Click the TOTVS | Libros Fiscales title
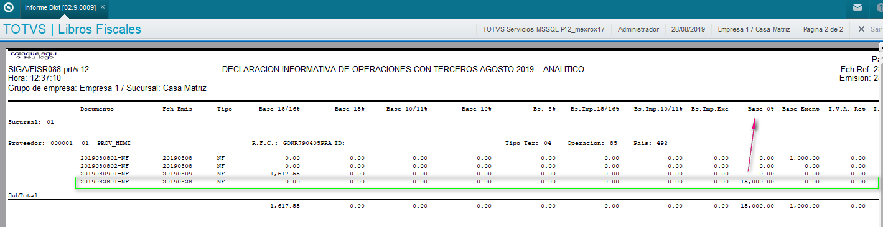The image size is (883, 227). click(72, 29)
